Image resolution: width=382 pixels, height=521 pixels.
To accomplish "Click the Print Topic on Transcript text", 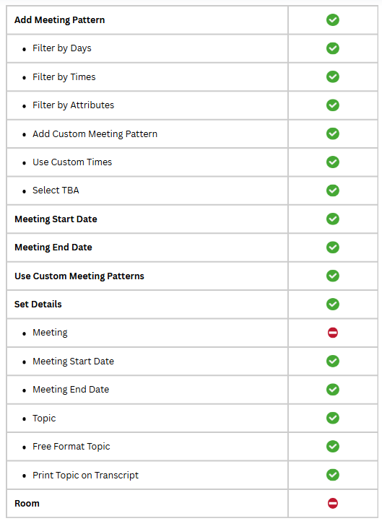I will [x=85, y=475].
